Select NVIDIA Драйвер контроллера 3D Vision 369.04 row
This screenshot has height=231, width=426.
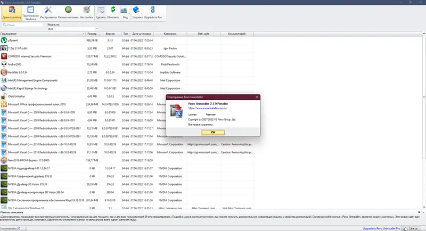pyautogui.click(x=127, y=192)
